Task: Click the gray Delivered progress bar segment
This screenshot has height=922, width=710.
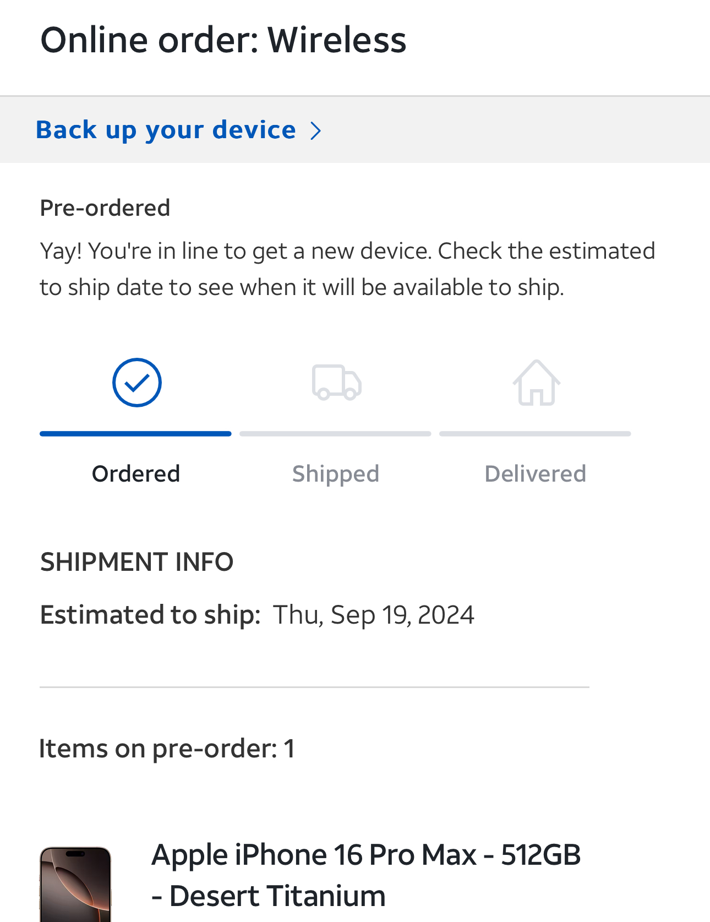Action: coord(535,434)
